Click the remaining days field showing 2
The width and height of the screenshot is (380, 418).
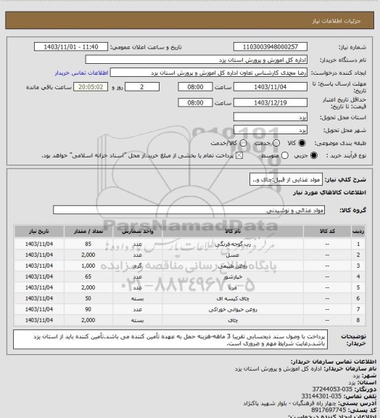[x=142, y=87]
